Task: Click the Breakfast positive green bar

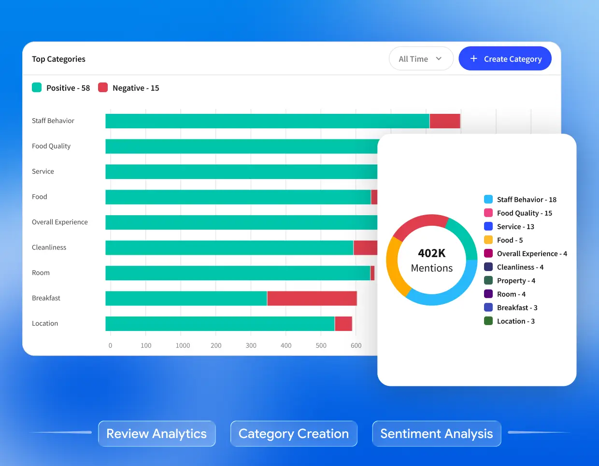Action: 186,298
